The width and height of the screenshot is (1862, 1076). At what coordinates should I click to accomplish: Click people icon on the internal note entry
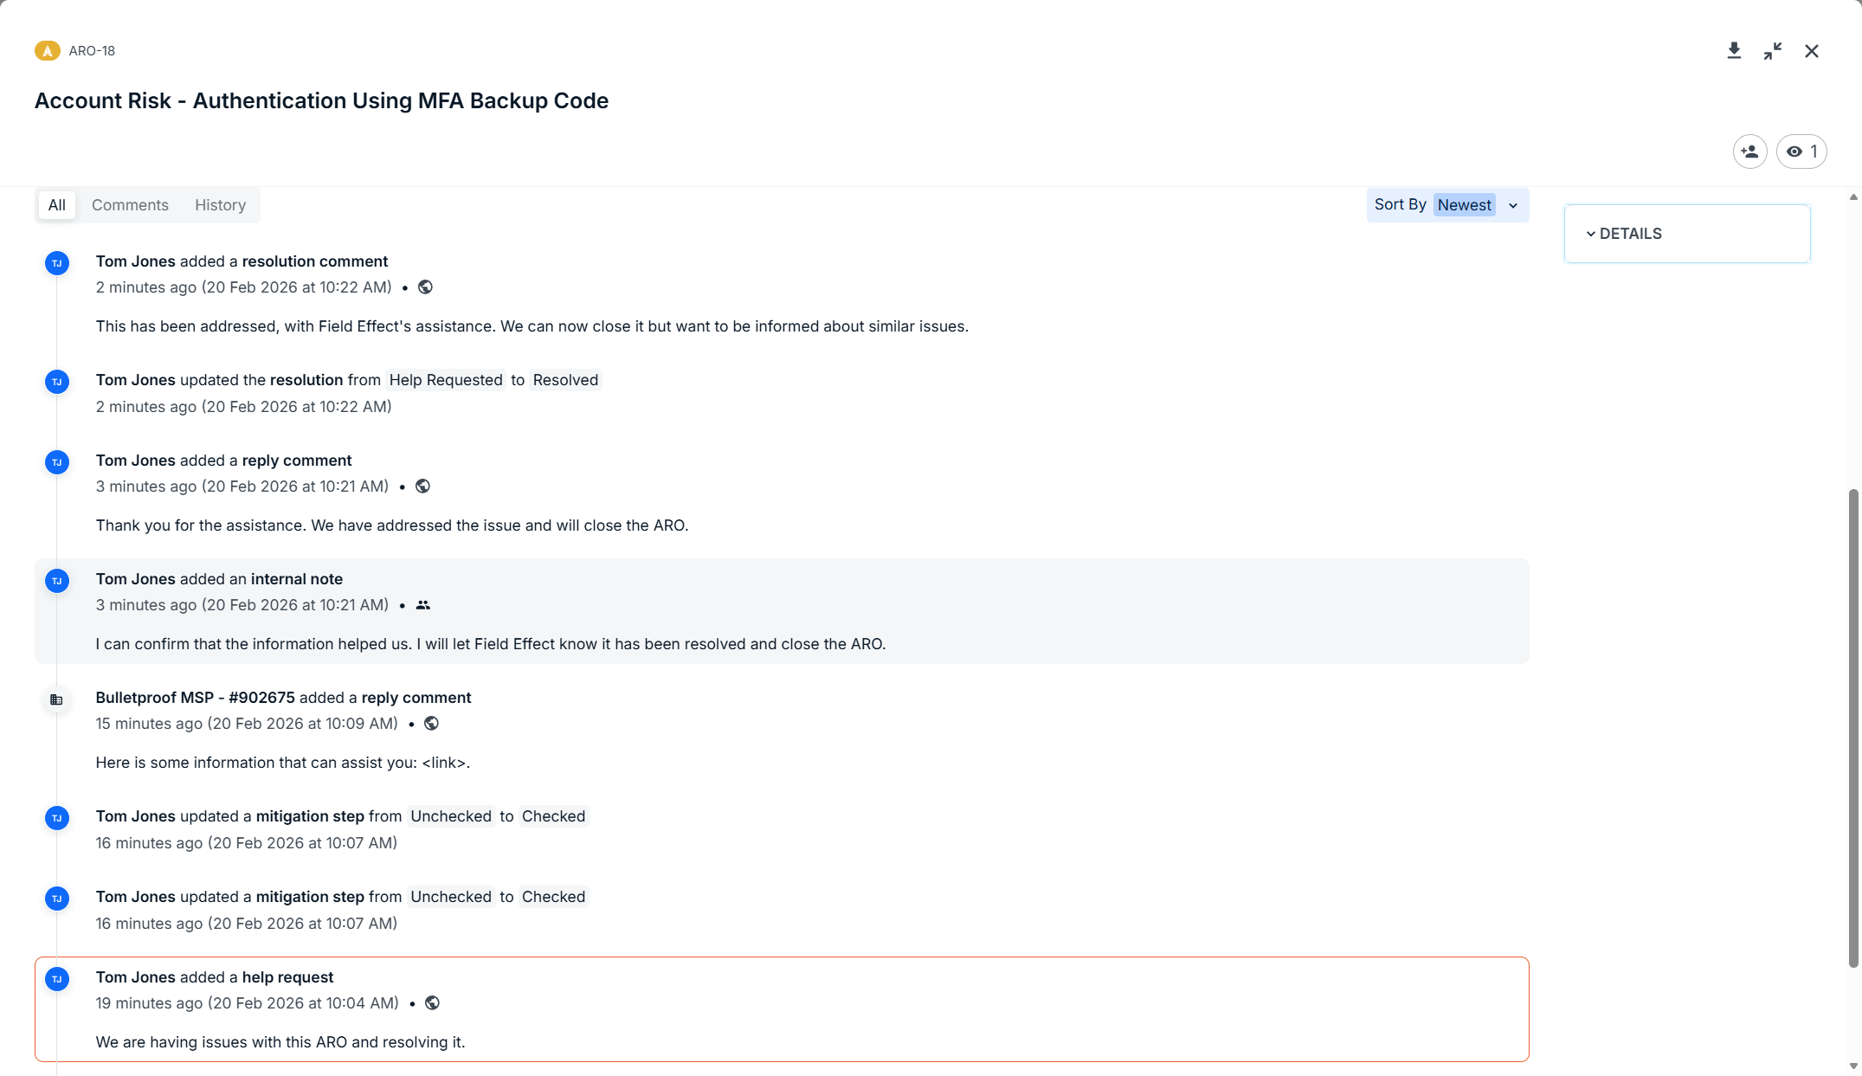click(x=422, y=605)
